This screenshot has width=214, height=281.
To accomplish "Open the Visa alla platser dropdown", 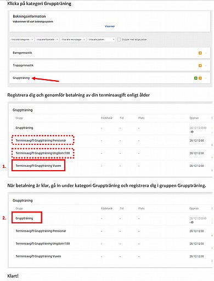I will (x=101, y=40).
